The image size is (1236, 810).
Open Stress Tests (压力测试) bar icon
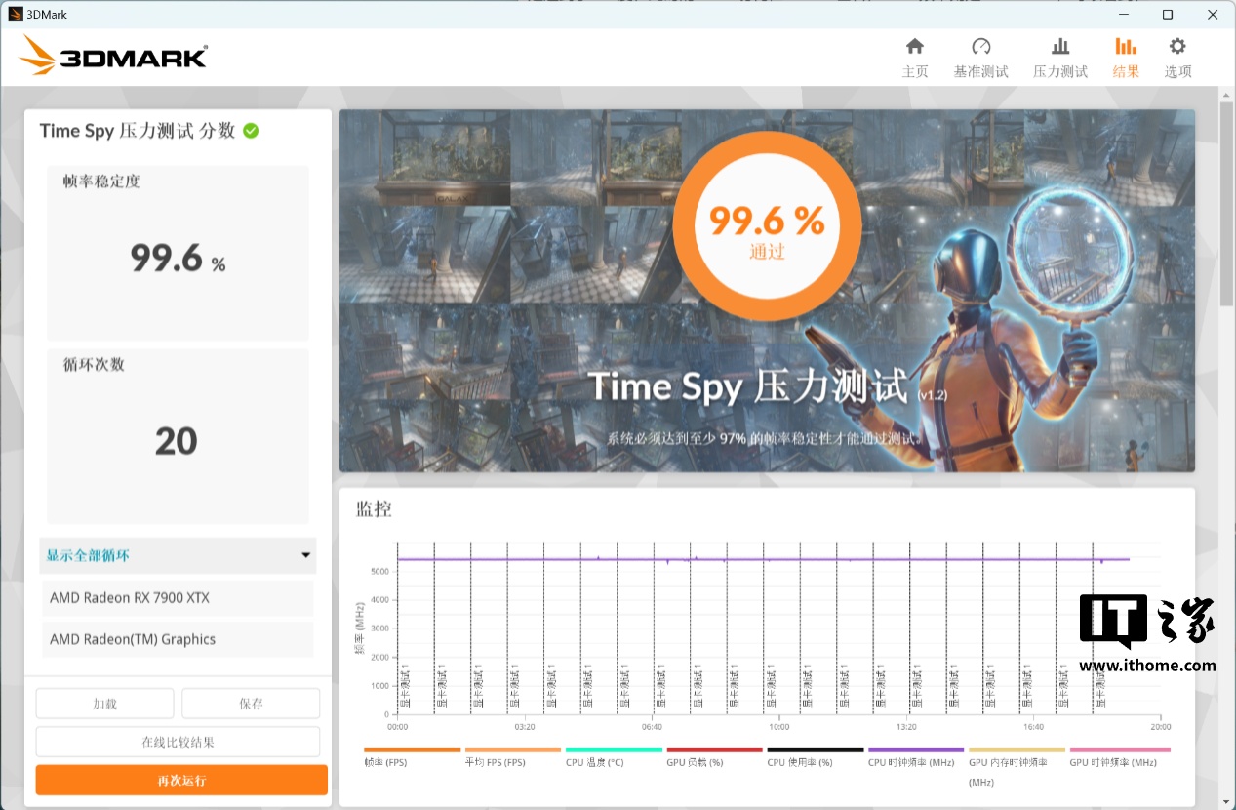(1059, 47)
